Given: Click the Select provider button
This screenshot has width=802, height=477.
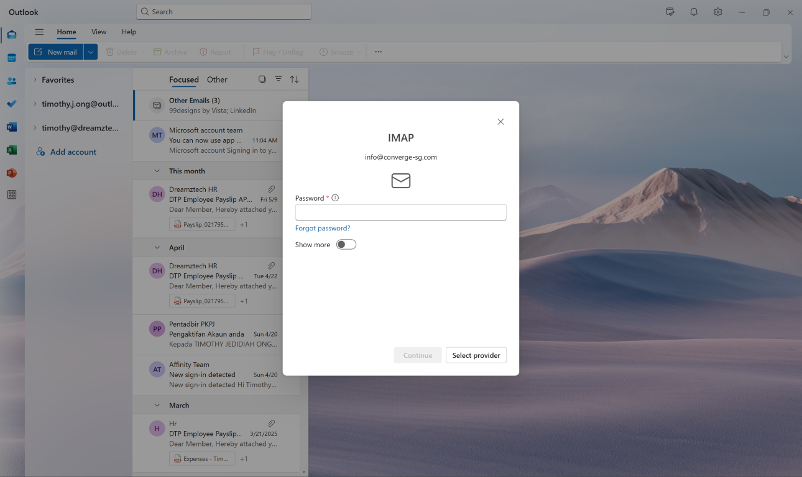Looking at the screenshot, I should 476,355.
